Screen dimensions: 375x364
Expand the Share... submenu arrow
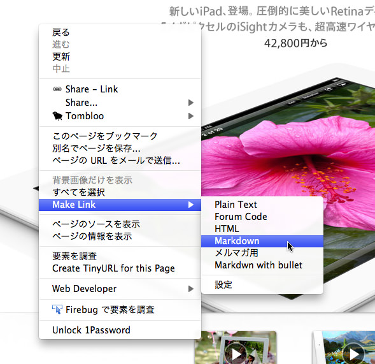190,103
